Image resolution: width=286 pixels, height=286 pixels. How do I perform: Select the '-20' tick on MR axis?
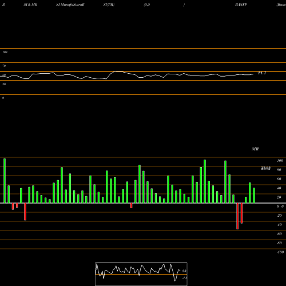click(279, 216)
